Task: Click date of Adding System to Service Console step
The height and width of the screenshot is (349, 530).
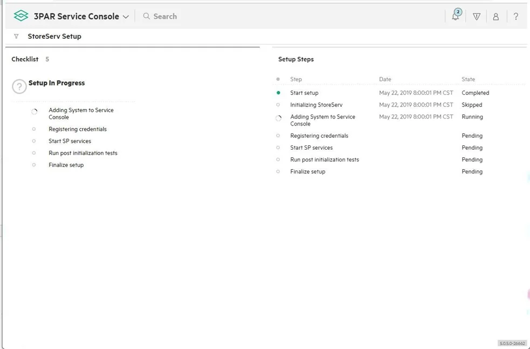Action: click(x=416, y=116)
